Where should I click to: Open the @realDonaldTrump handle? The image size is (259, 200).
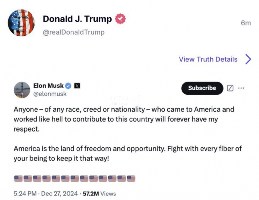click(x=74, y=32)
